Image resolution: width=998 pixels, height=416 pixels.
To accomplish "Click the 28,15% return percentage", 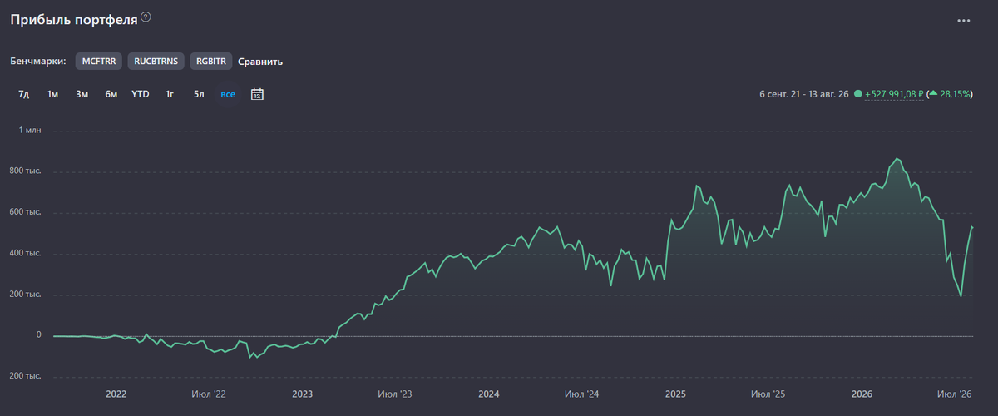I will [x=956, y=94].
